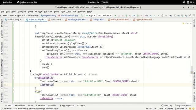Toggle read-only lock icon in status bar

187,109
